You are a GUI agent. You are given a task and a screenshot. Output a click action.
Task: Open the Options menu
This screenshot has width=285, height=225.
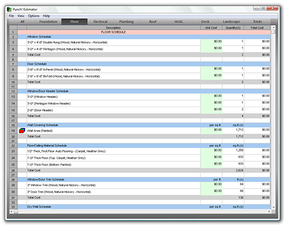tap(34, 16)
